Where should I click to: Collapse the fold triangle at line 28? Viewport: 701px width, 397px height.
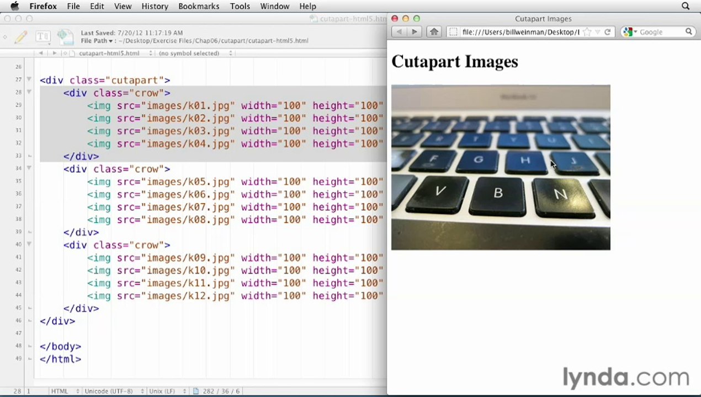coord(29,92)
